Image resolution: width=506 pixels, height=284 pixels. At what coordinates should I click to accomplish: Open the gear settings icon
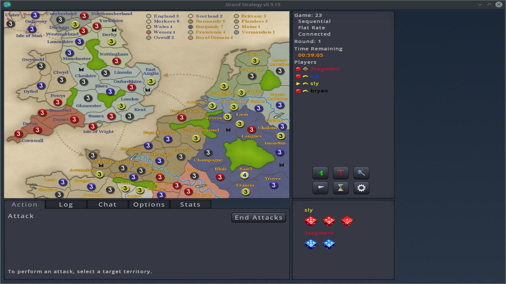(361, 188)
